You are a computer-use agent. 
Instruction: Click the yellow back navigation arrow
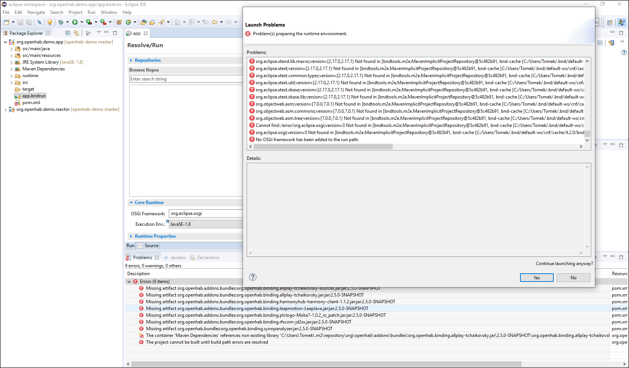pyautogui.click(x=215, y=22)
